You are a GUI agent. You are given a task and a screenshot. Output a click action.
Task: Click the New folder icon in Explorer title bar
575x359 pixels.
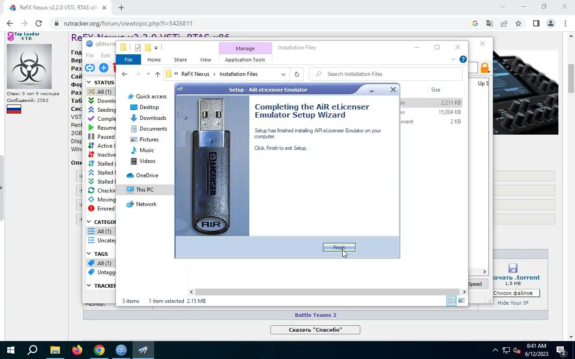pyautogui.click(x=147, y=48)
